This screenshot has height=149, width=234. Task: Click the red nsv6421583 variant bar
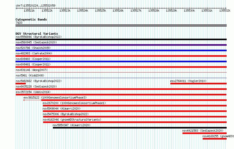[205, 133]
